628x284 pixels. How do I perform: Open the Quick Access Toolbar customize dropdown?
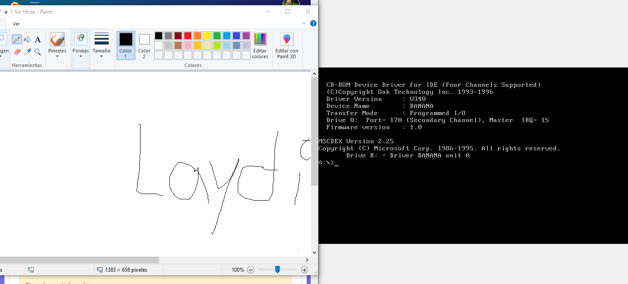click(6, 12)
